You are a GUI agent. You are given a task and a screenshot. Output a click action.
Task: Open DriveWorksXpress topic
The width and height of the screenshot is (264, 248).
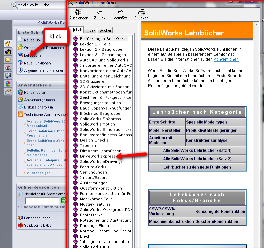click(97, 156)
